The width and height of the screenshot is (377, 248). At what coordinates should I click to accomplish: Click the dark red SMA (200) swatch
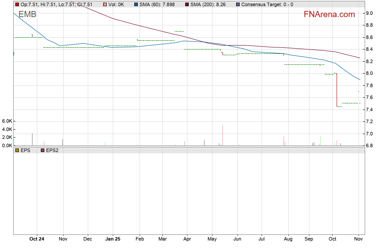point(186,4)
